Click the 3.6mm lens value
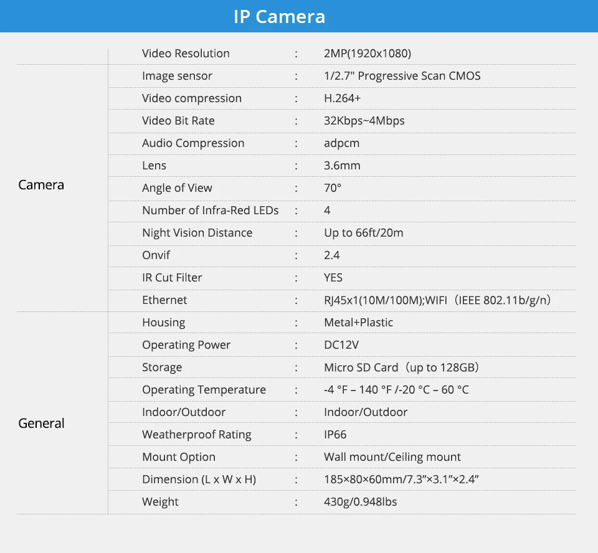 pyautogui.click(x=342, y=166)
